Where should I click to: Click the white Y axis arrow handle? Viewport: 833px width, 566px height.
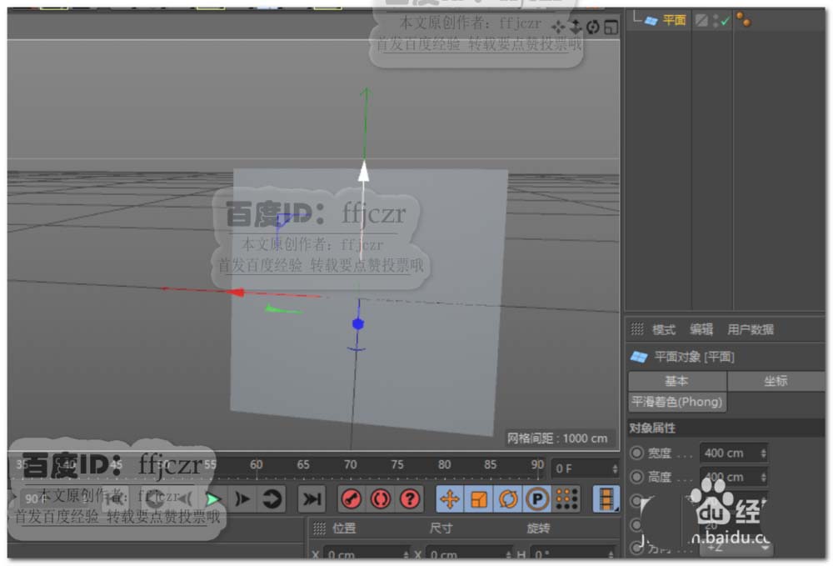pos(364,172)
